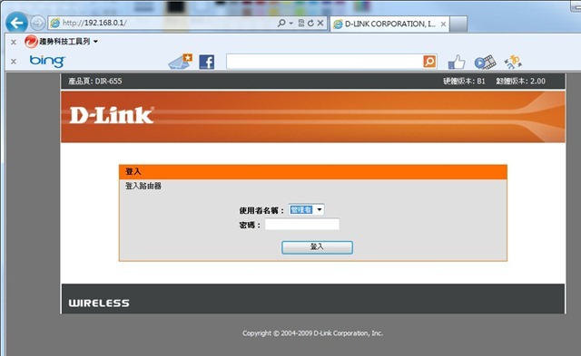Click the search magnifier in the address bar
This screenshot has height=356, width=581.
pos(281,23)
